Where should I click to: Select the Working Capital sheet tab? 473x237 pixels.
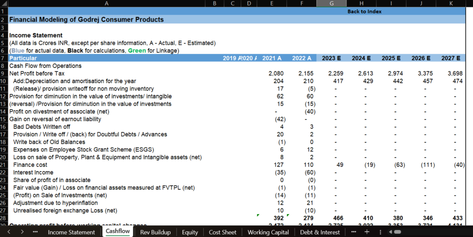[x=268, y=232]
